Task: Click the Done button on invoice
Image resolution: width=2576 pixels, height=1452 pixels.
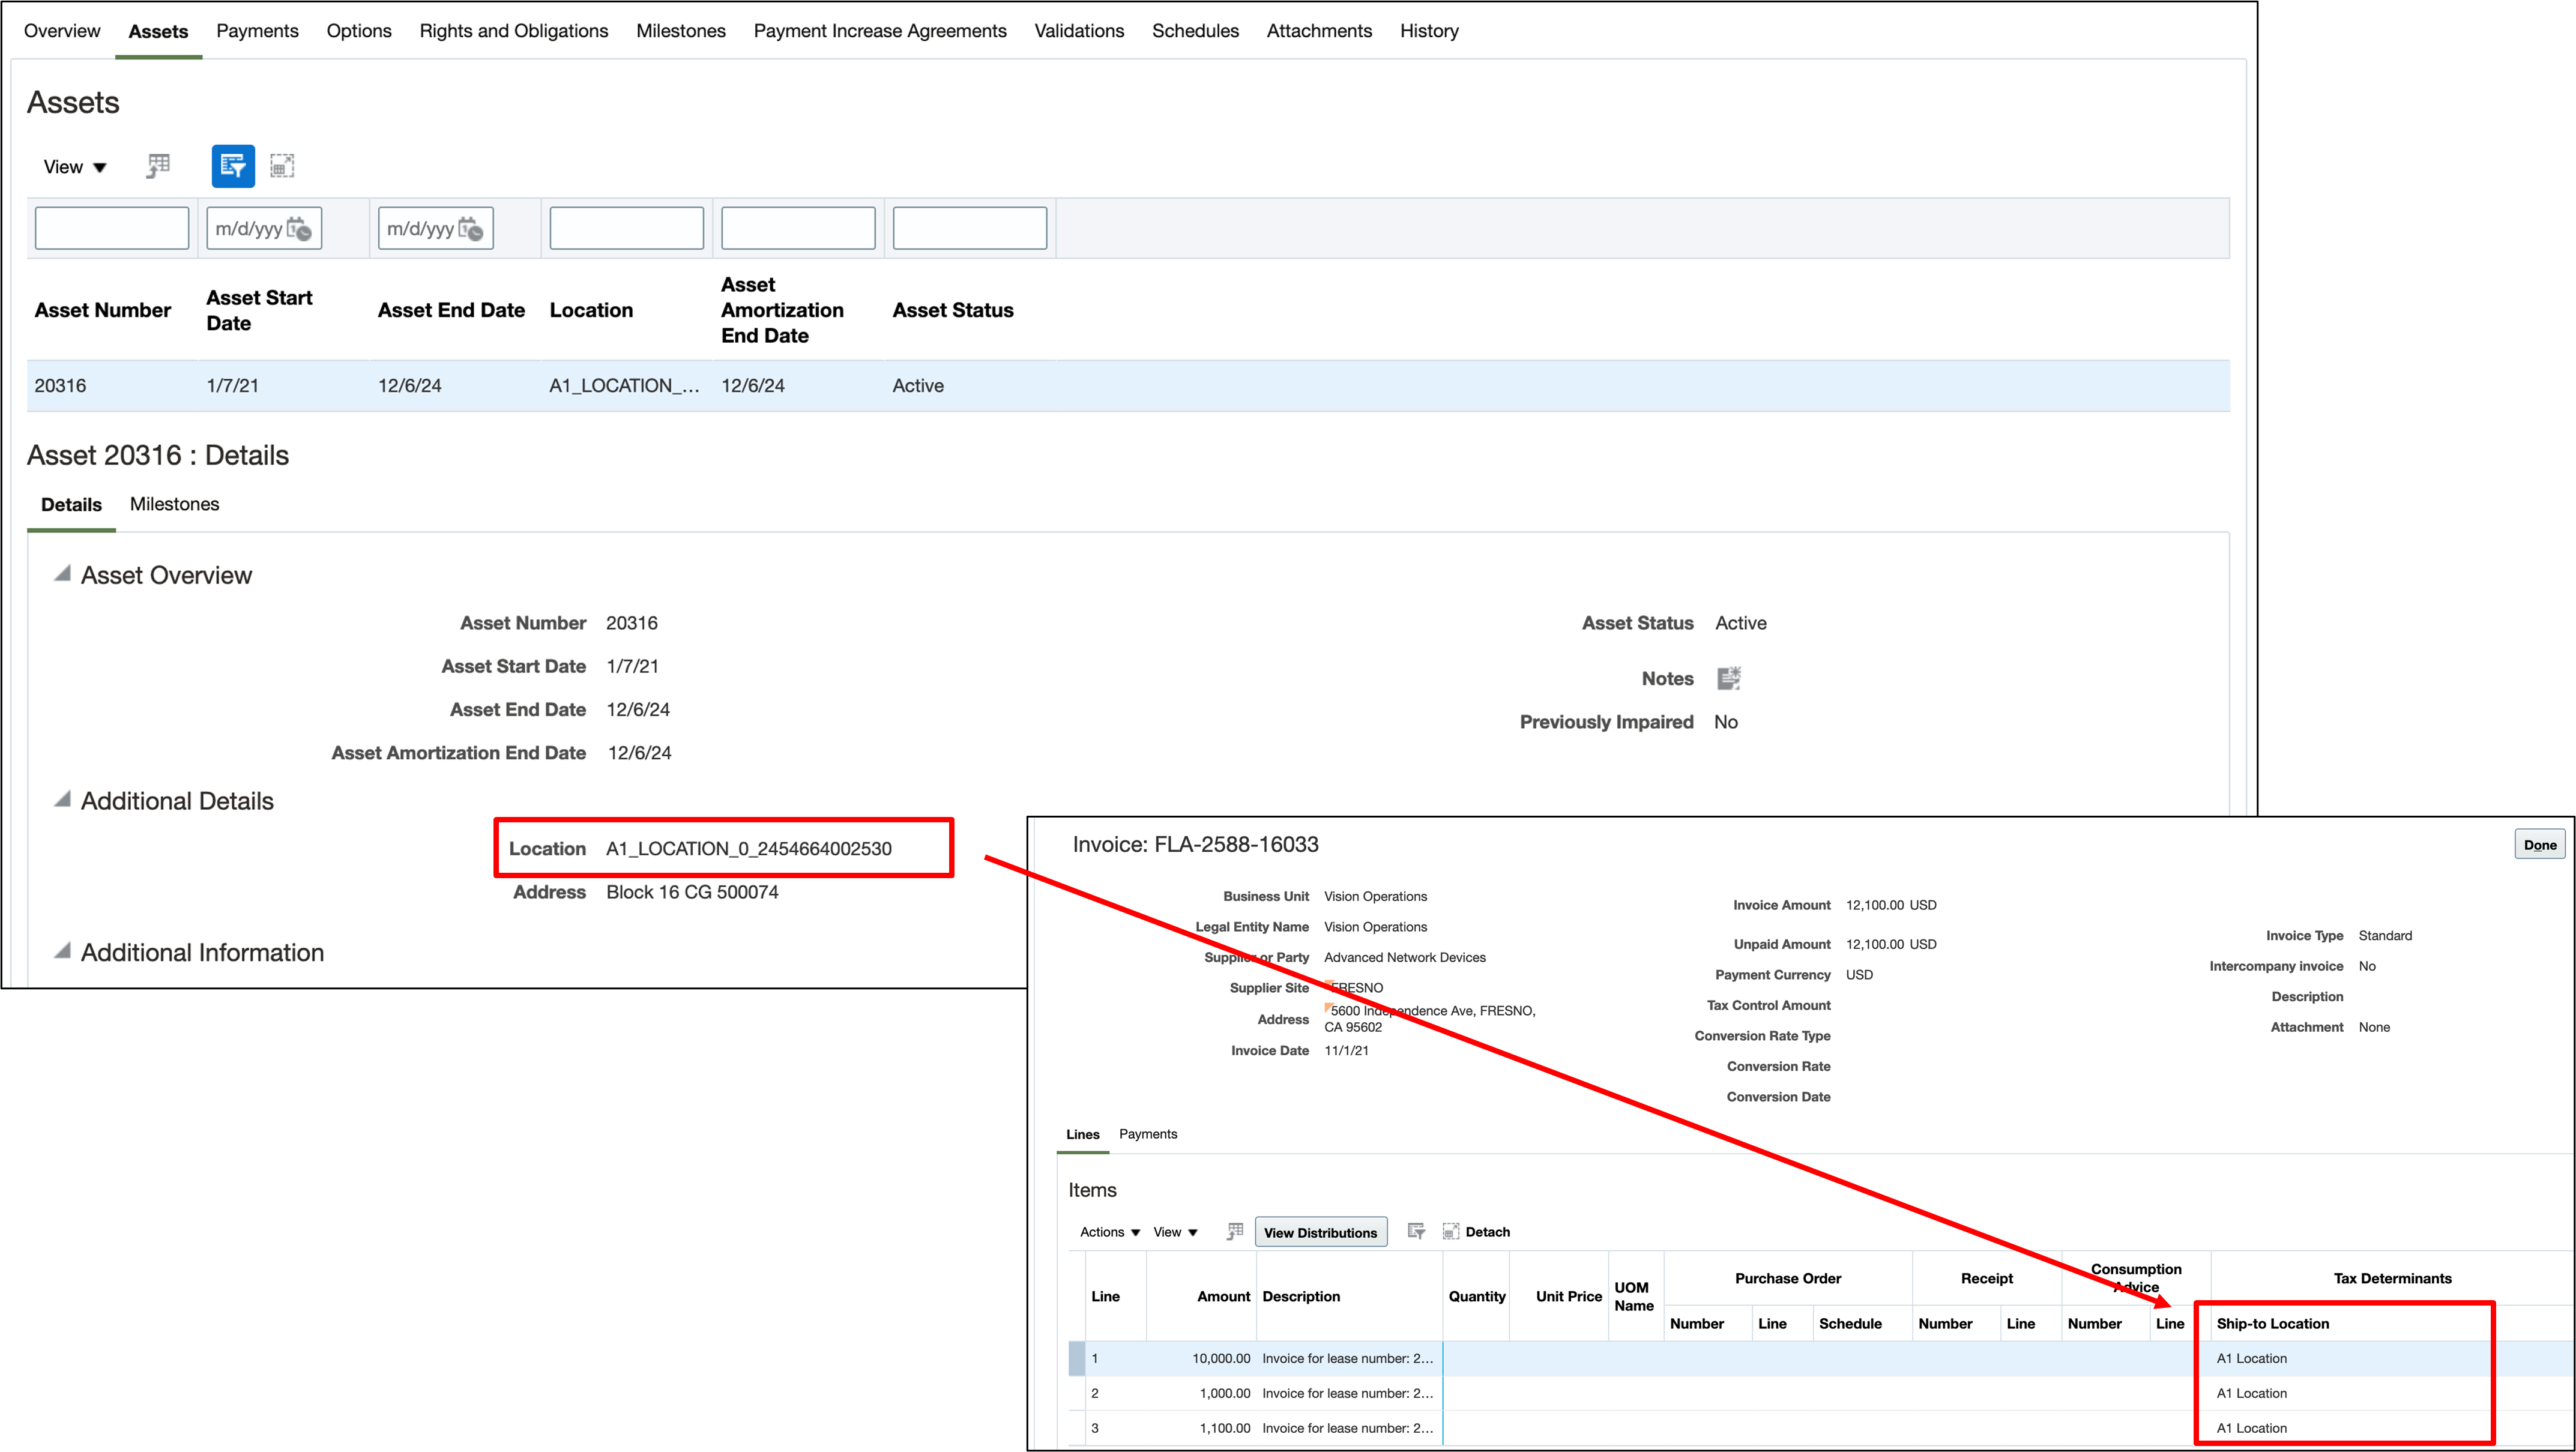Action: pyautogui.click(x=2539, y=845)
